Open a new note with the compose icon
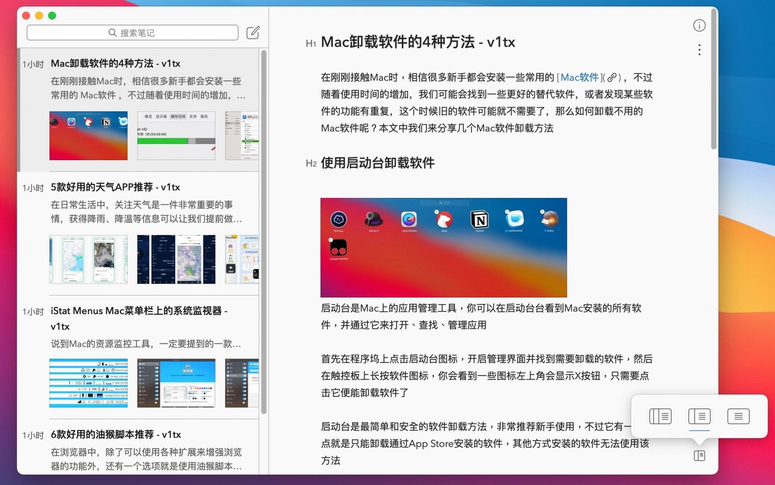 (253, 33)
